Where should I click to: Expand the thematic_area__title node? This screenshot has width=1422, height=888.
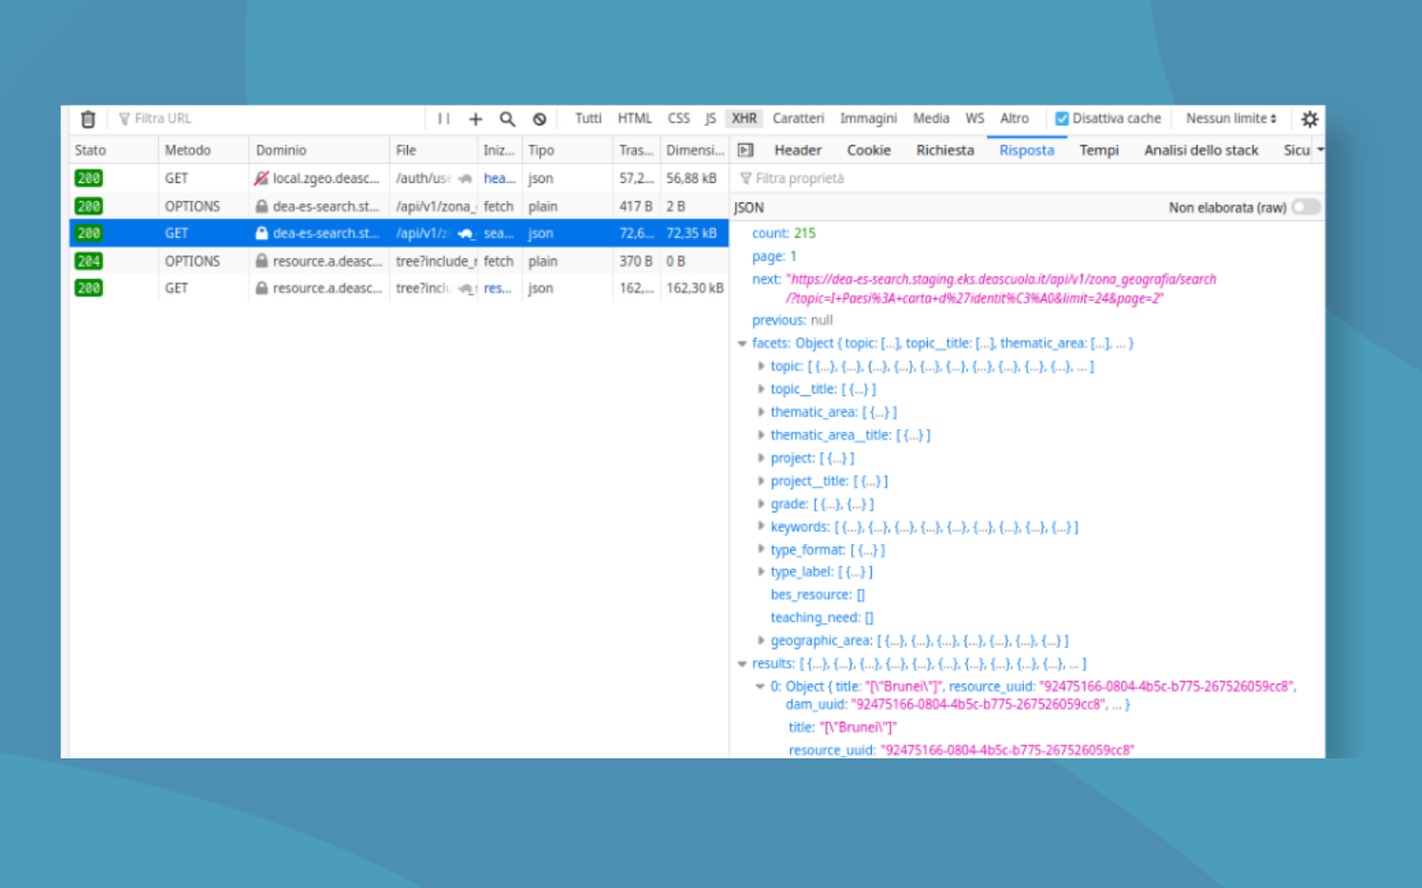pyautogui.click(x=761, y=435)
